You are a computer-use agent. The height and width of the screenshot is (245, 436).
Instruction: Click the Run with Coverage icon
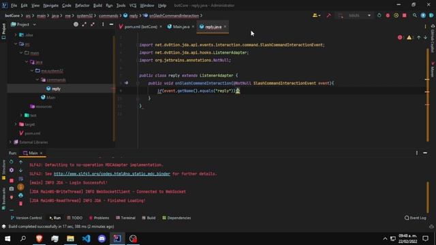pos(396,16)
